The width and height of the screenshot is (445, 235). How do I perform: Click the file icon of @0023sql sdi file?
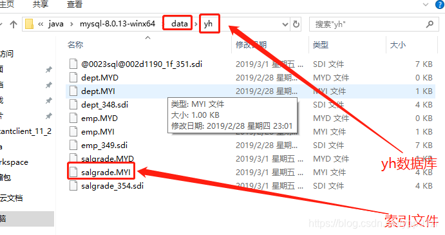73,64
